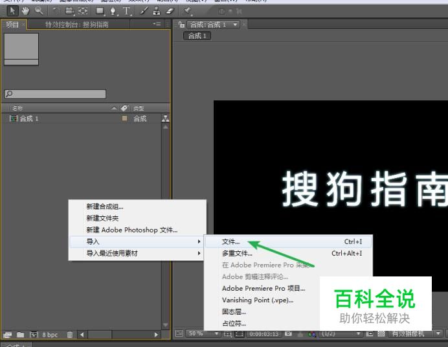
Task: Expand the 导入最近使用素材 submenu arrow
Action: point(199,253)
